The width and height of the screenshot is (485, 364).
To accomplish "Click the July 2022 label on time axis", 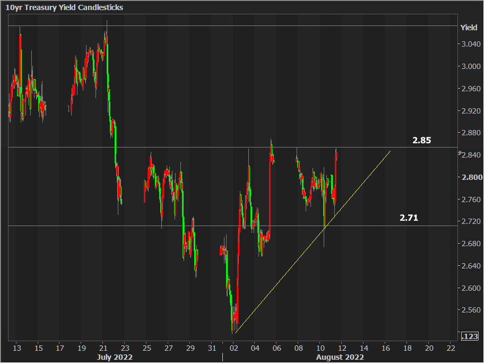I will click(x=114, y=357).
